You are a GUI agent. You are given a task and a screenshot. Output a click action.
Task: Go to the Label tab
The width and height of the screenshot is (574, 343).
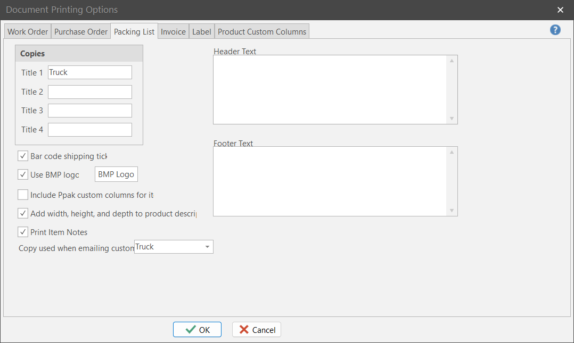(x=201, y=31)
